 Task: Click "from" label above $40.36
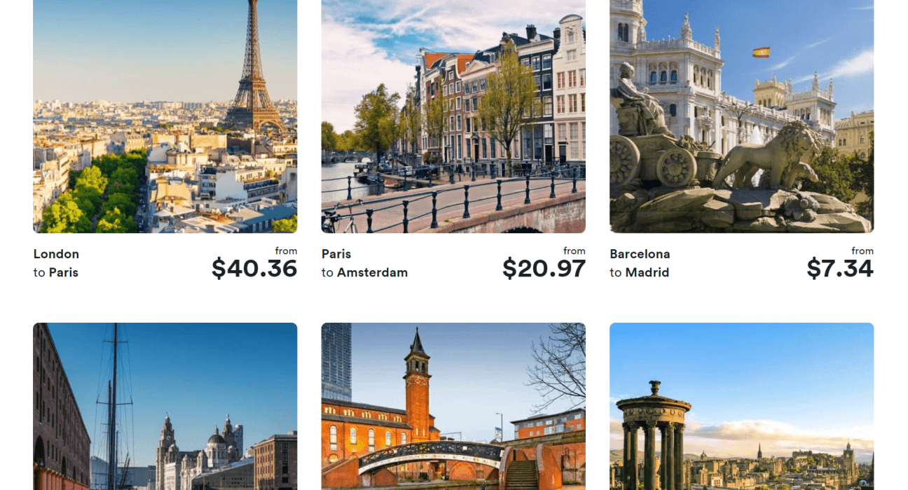(286, 251)
